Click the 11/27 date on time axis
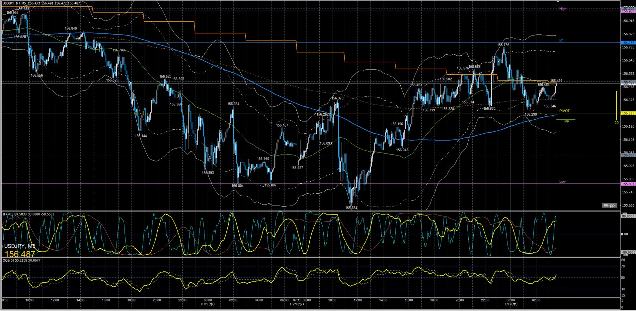636x311 pixels. pos(510,304)
